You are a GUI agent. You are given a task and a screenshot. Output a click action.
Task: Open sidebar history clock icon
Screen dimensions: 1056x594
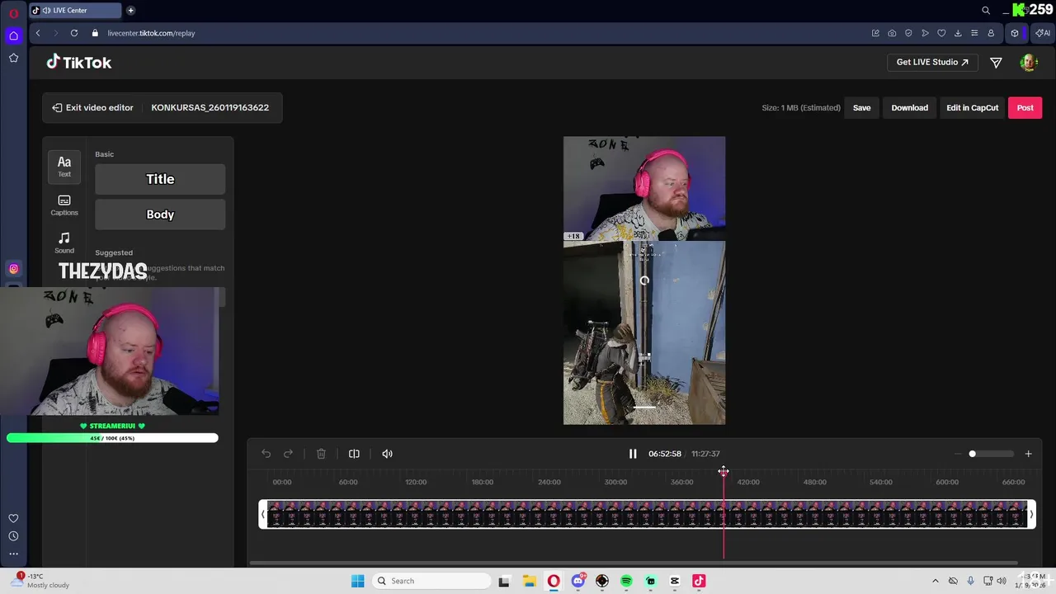pos(13,536)
